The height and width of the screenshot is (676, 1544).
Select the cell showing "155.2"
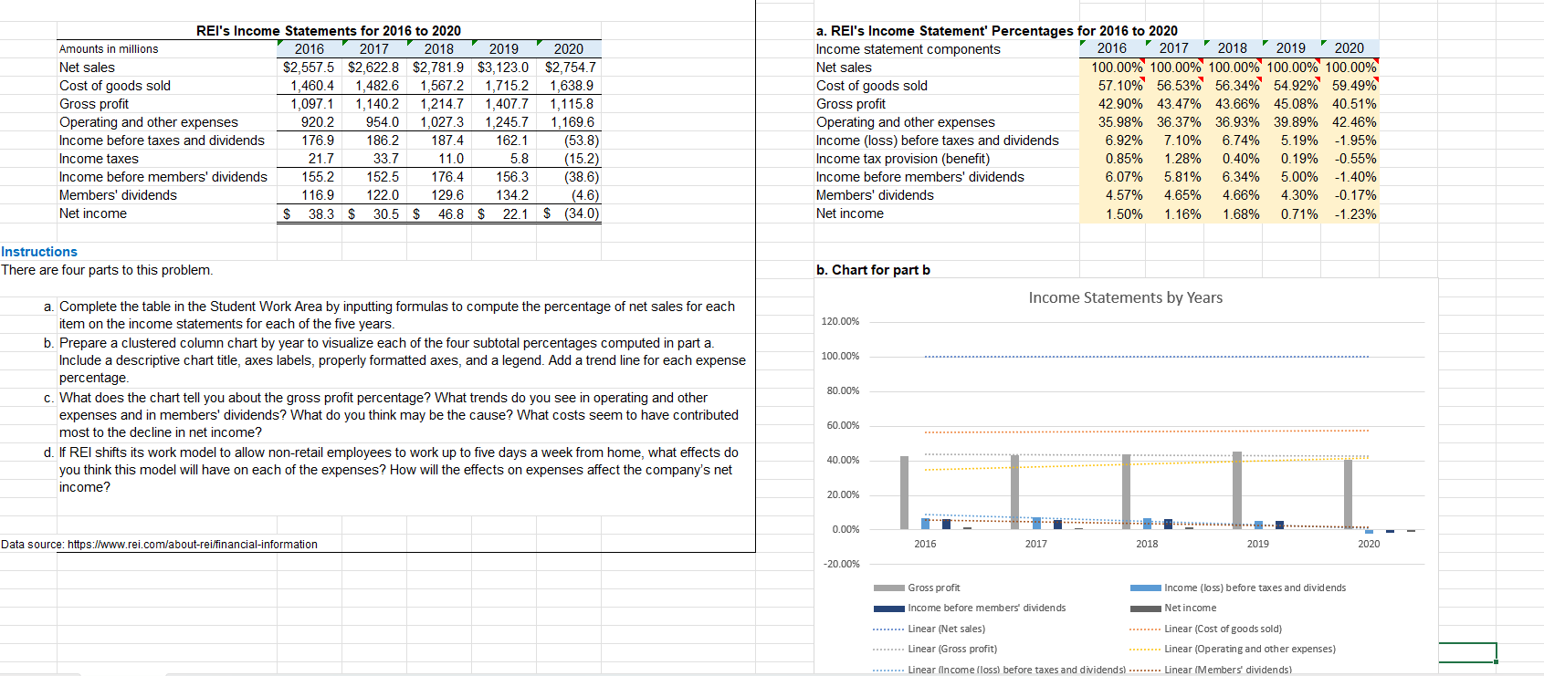pyautogui.click(x=318, y=177)
